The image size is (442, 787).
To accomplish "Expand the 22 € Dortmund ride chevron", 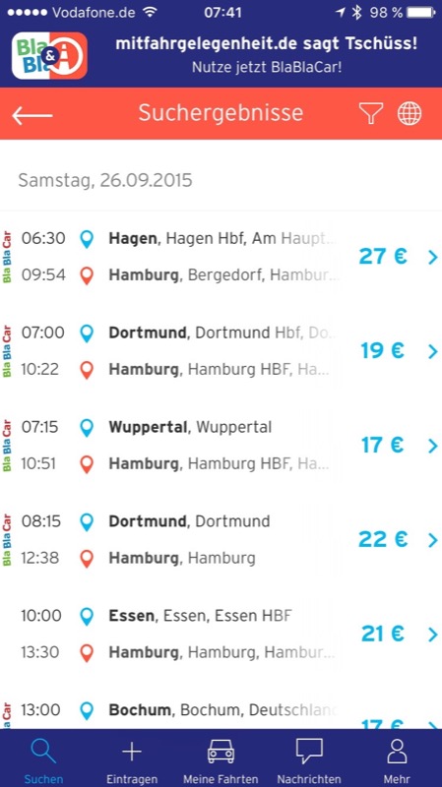I will tap(433, 539).
